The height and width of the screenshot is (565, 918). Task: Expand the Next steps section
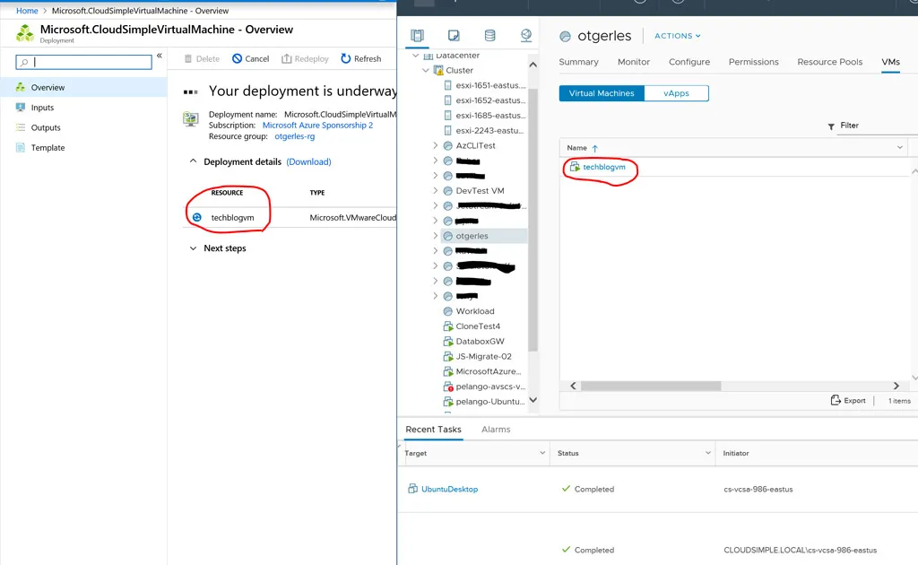pos(194,248)
